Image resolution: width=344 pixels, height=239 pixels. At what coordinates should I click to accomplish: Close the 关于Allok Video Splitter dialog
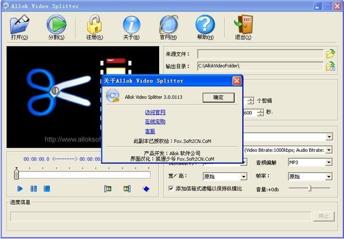237,81
